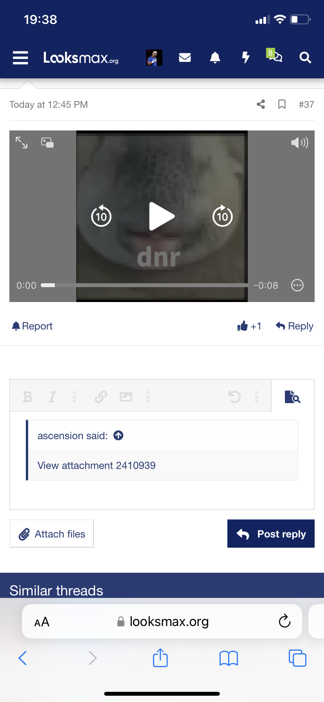Enter video fullscreen mode
This screenshot has height=702, width=324.
[22, 143]
